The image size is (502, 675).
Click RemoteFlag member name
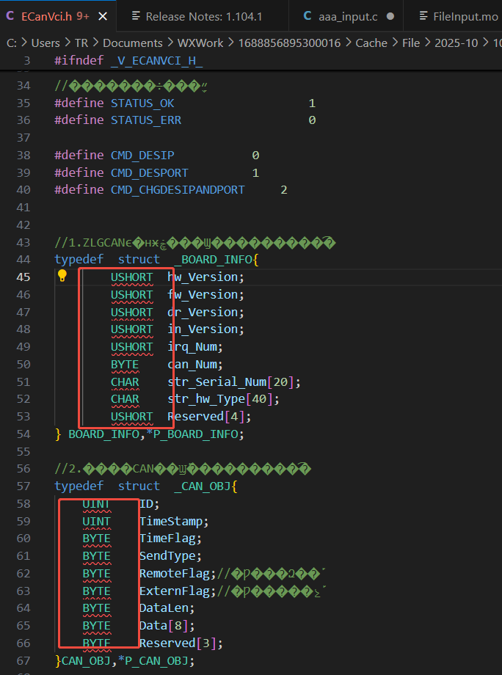(175, 574)
